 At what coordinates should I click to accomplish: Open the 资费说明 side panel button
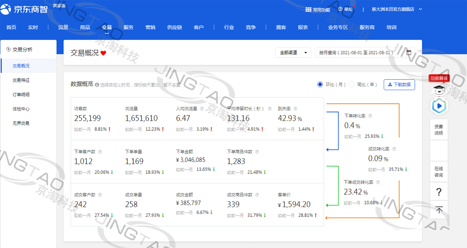439,130
